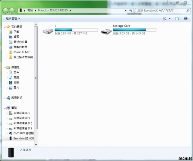Image resolution: width=193 pixels, height=161 pixels.
Task: Click the phone thumbnail in details pane
Action: [11, 153]
